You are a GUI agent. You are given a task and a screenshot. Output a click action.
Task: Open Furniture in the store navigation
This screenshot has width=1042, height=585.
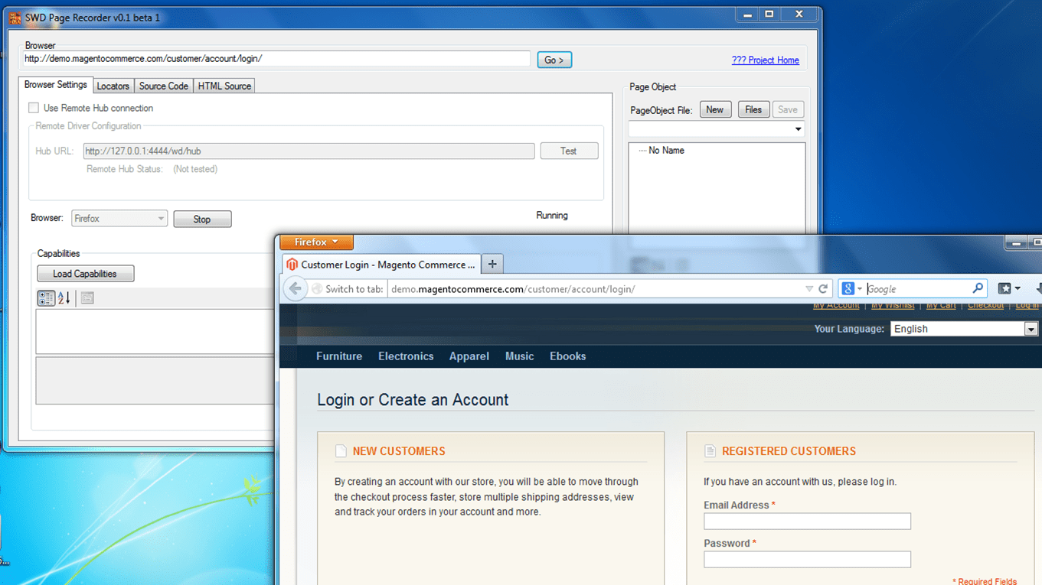click(339, 356)
